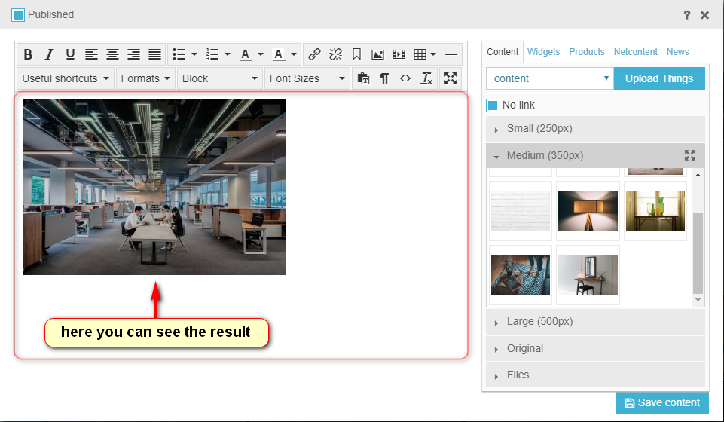Select blue rug thumbnail
Image resolution: width=724 pixels, height=422 pixels.
click(x=521, y=275)
